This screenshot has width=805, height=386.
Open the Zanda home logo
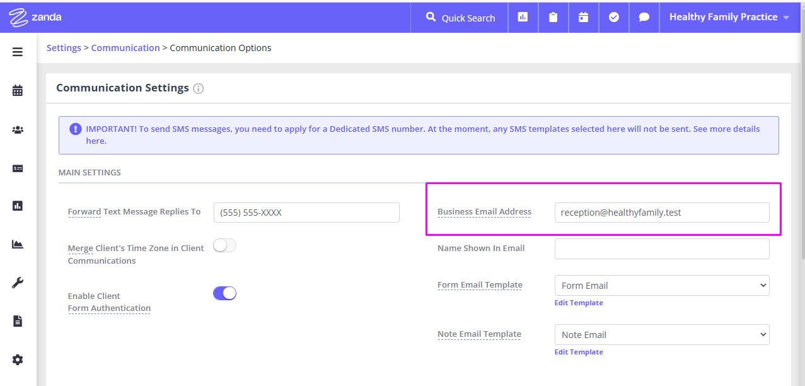[35, 17]
